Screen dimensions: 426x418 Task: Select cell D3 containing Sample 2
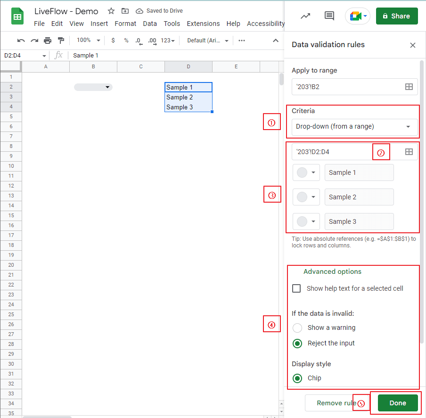(x=188, y=97)
